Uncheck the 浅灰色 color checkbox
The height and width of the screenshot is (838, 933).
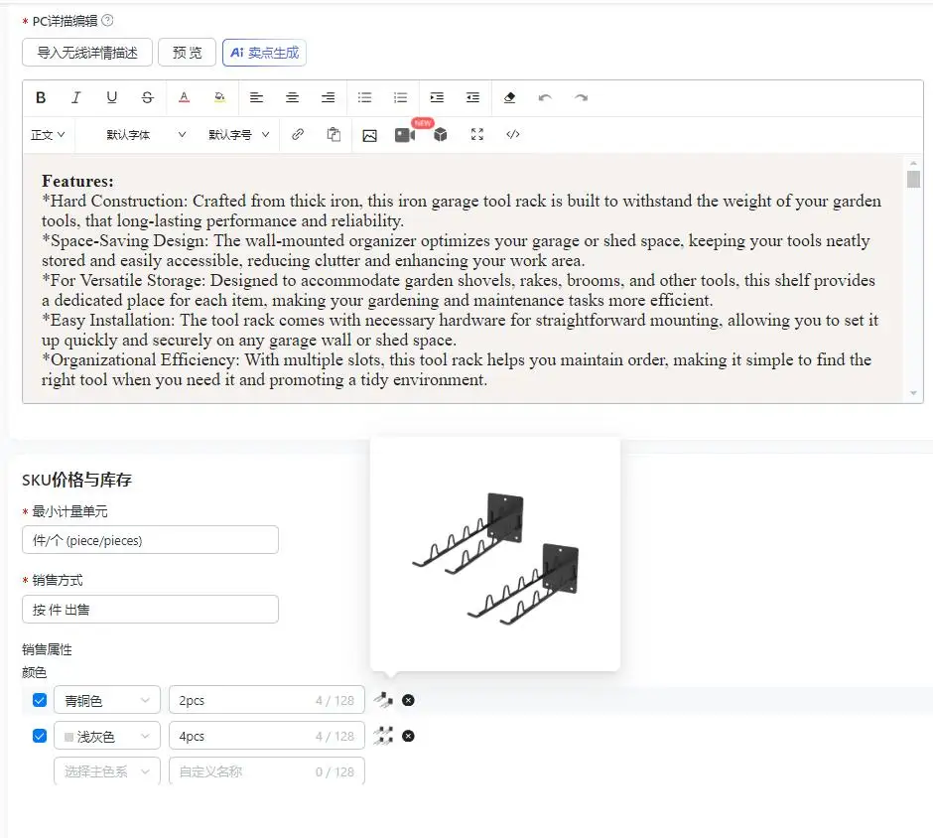click(40, 736)
